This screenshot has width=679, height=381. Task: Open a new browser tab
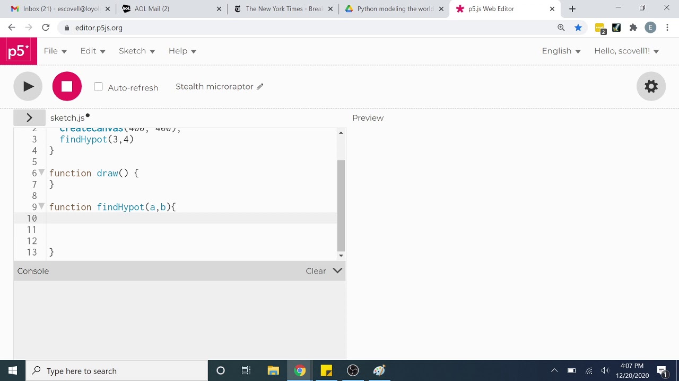(x=572, y=9)
